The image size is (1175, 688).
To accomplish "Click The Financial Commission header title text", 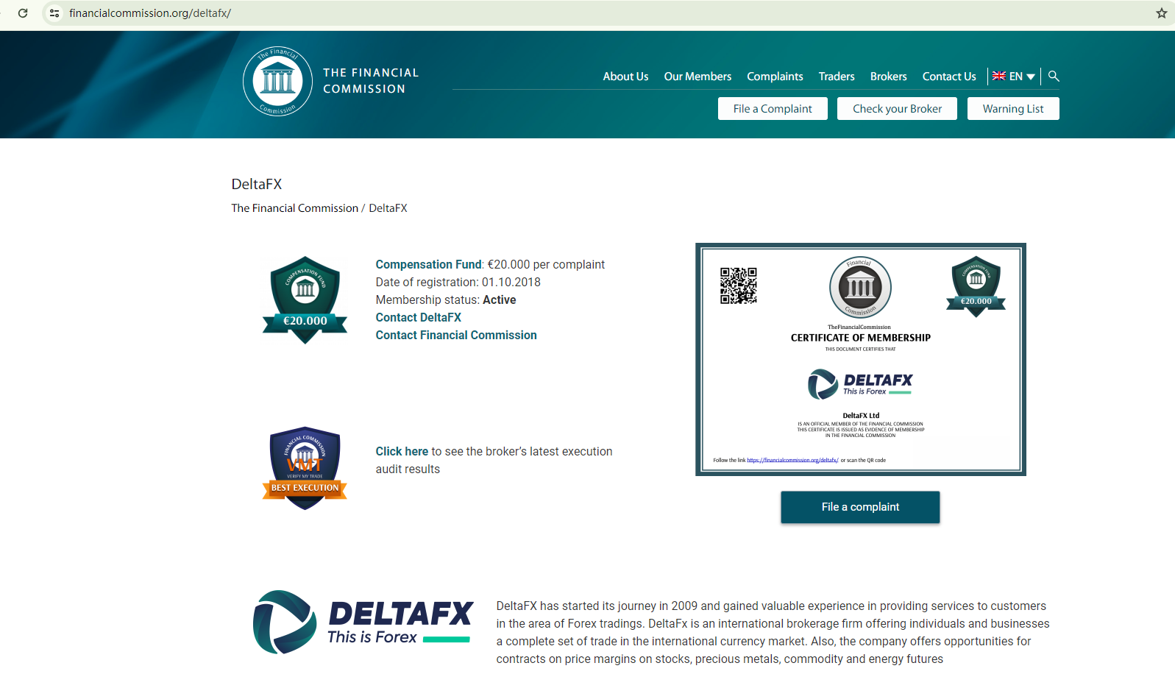I will [x=371, y=81].
